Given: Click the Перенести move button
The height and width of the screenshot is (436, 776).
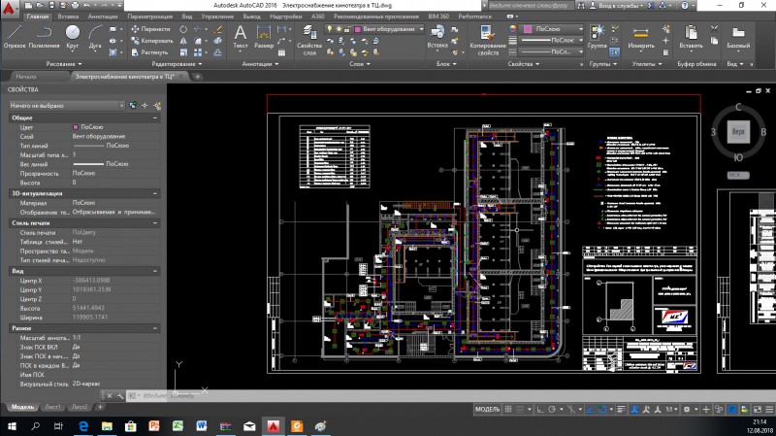Looking at the screenshot, I should point(151,29).
